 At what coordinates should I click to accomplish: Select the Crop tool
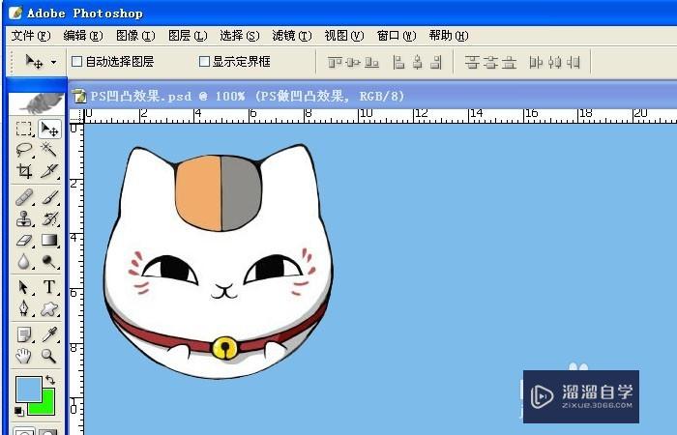coord(24,171)
